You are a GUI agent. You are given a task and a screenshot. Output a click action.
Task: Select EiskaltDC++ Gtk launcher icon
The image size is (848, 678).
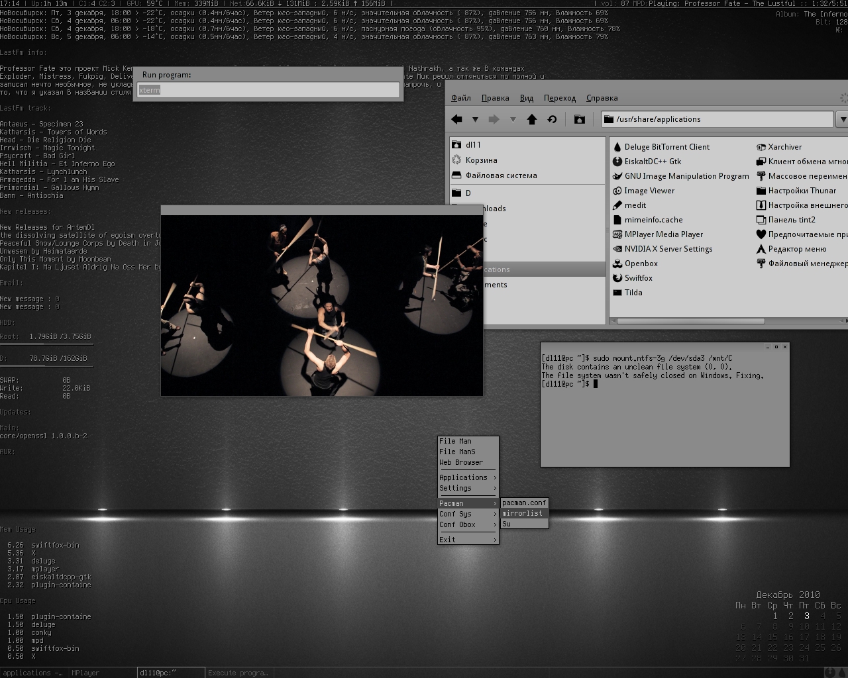point(617,162)
